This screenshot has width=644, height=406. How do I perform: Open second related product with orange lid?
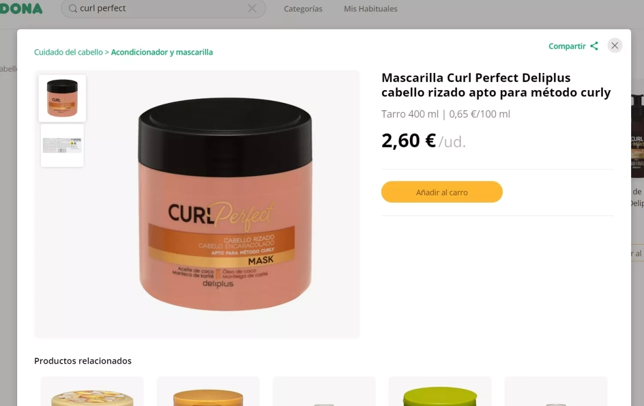tap(208, 392)
